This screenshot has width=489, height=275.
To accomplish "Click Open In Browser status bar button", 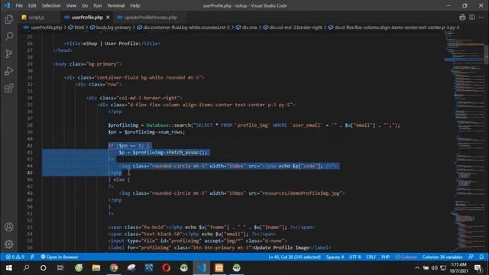I will (60, 257).
